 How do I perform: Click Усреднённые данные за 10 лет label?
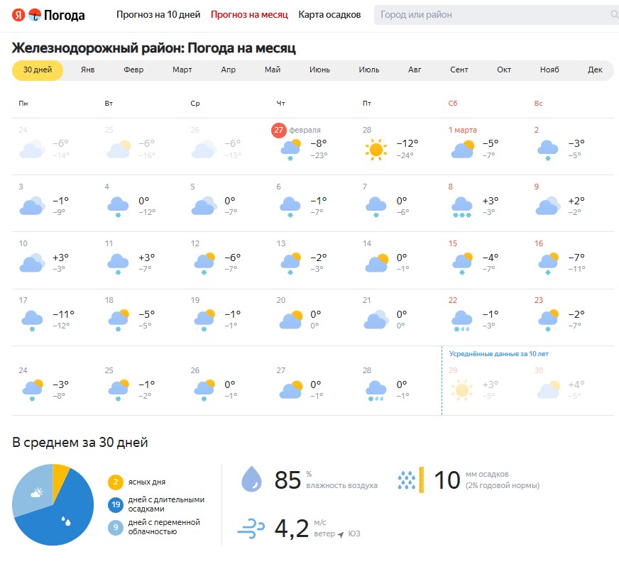498,354
